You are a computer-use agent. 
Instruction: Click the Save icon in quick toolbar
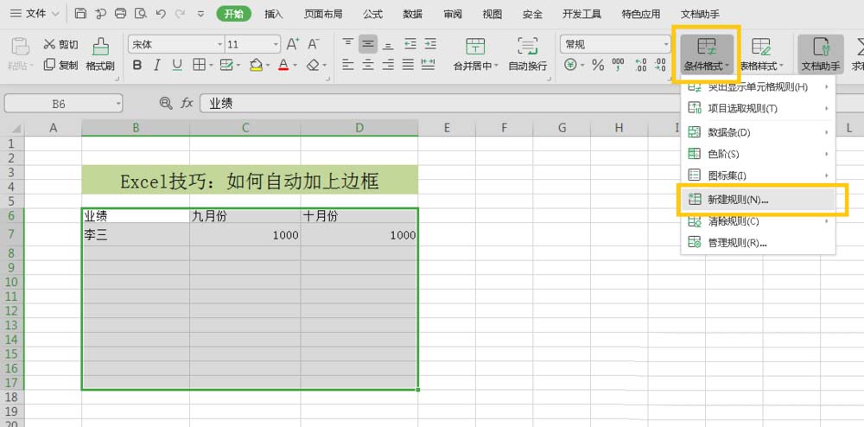80,14
